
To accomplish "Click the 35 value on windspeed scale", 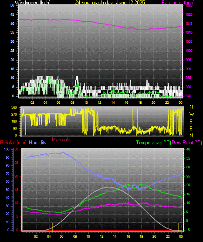I will 12,33.
